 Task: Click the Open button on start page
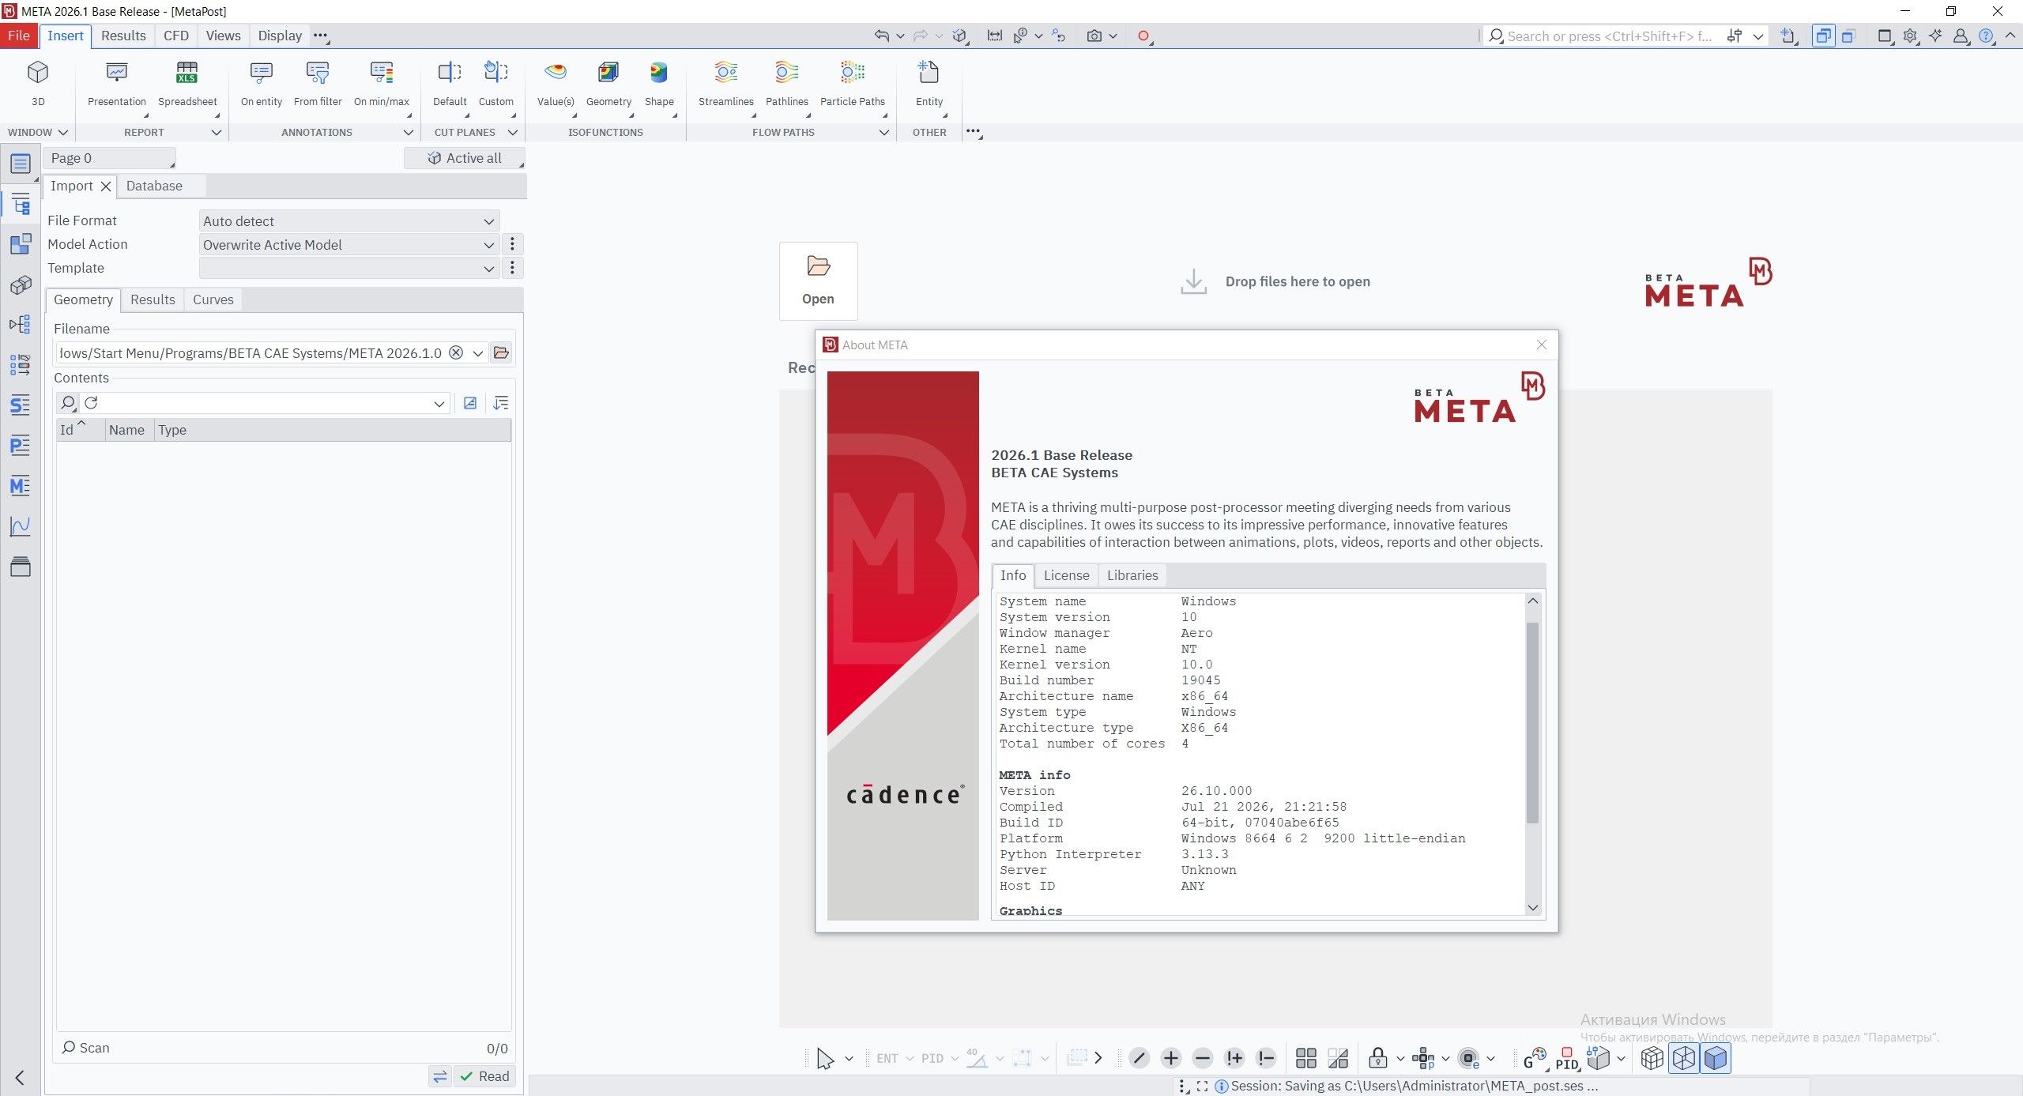coord(818,281)
